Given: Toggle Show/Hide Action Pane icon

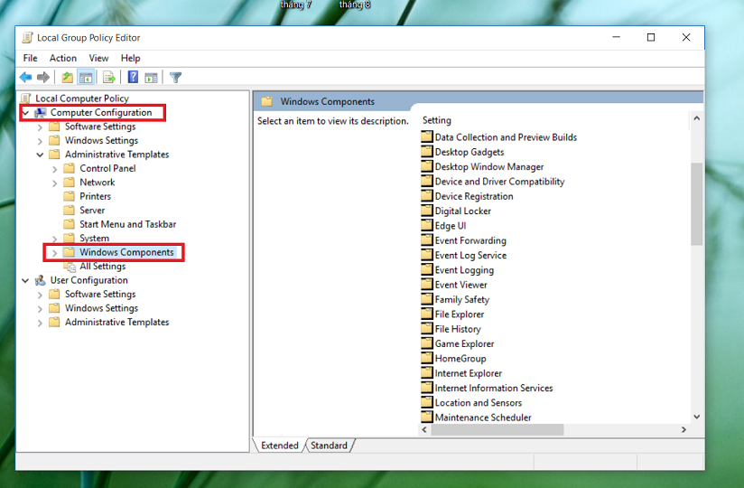Looking at the screenshot, I should coord(152,77).
